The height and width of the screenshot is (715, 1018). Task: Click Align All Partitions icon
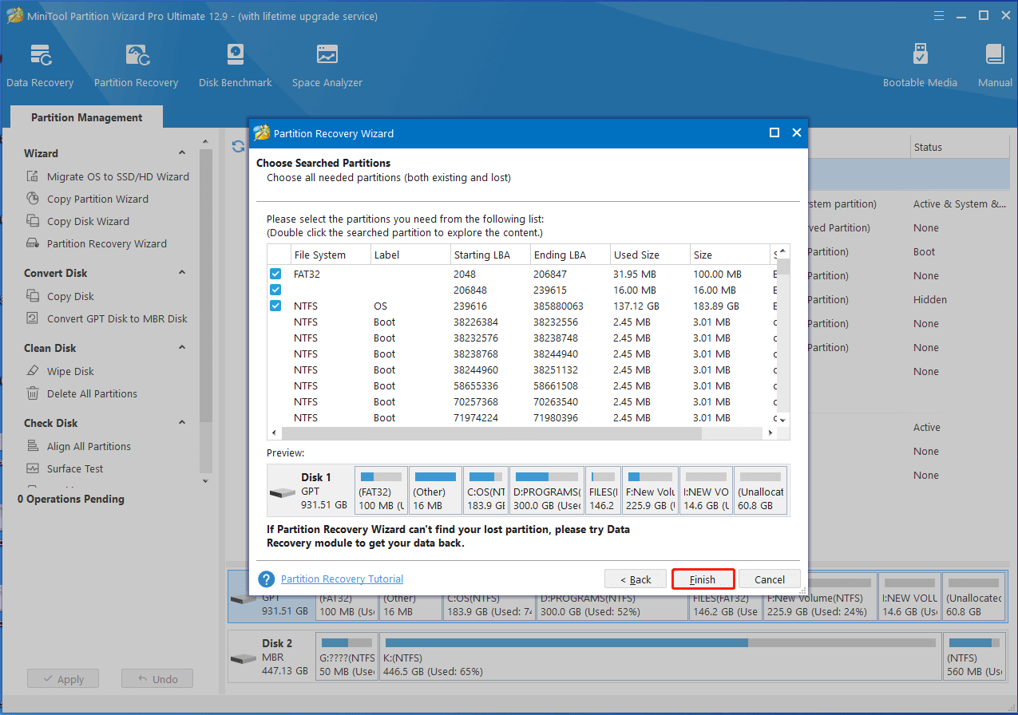tap(33, 446)
